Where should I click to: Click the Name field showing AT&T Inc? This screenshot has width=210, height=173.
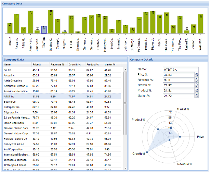[x=181, y=70]
